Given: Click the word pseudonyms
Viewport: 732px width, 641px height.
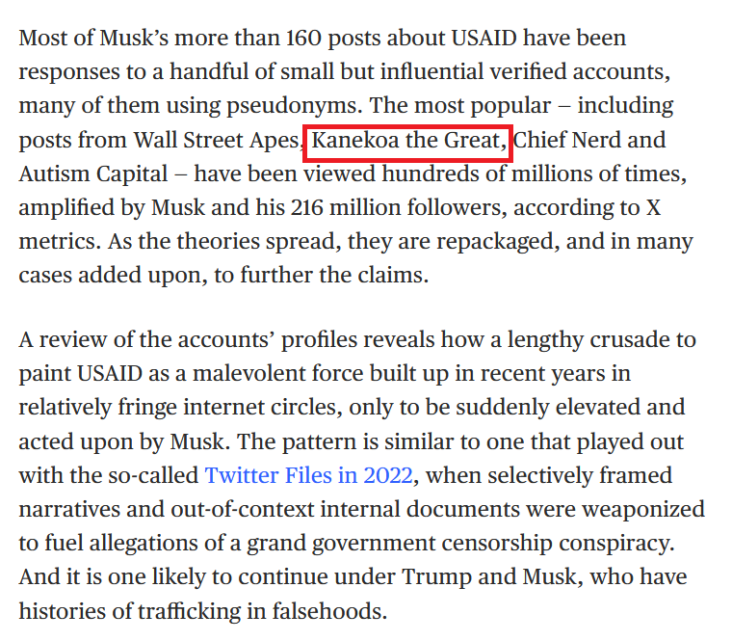Looking at the screenshot, I should 294,106.
